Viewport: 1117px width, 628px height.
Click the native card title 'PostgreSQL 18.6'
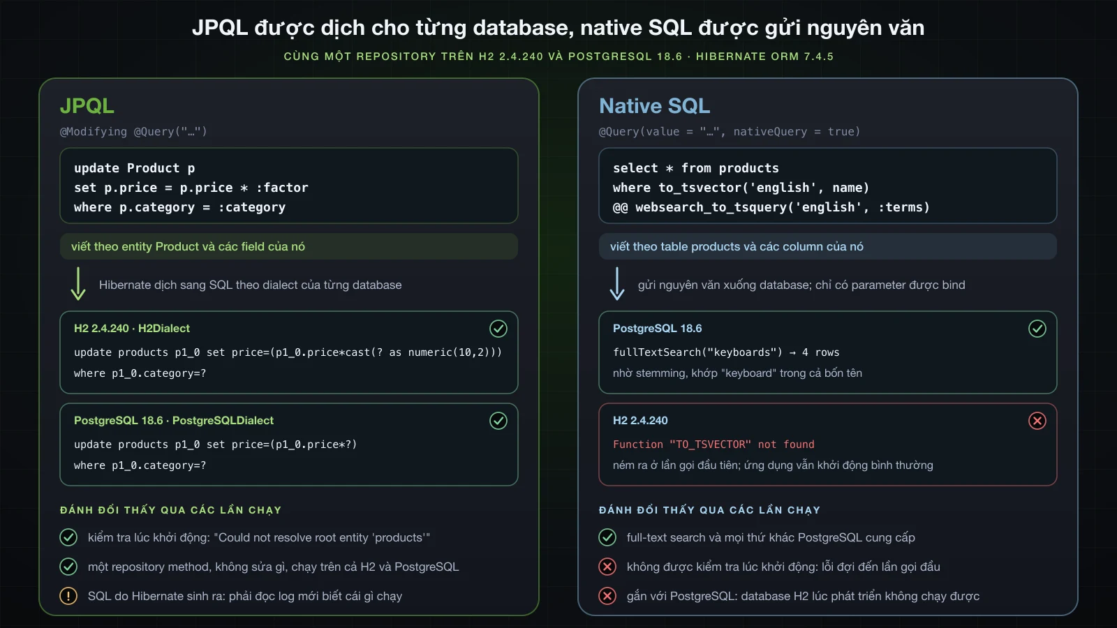[658, 329]
